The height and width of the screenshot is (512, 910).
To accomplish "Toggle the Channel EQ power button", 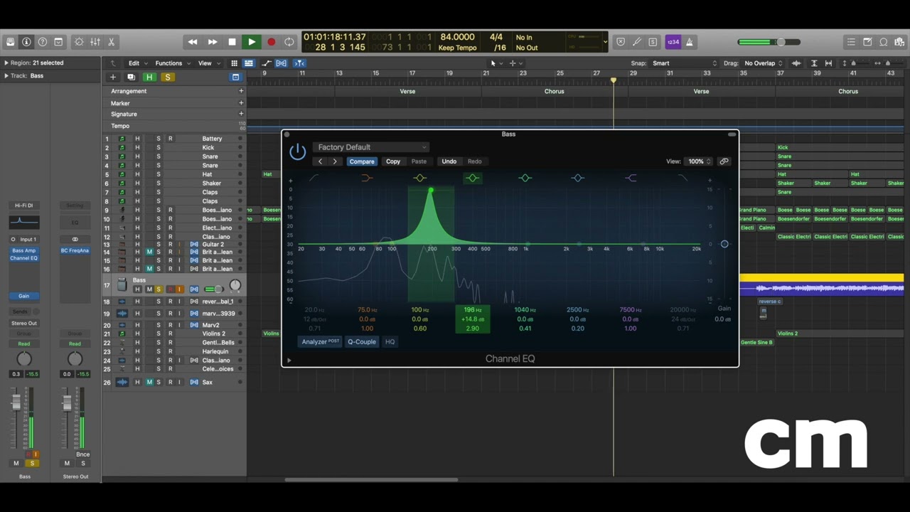I will [297, 151].
